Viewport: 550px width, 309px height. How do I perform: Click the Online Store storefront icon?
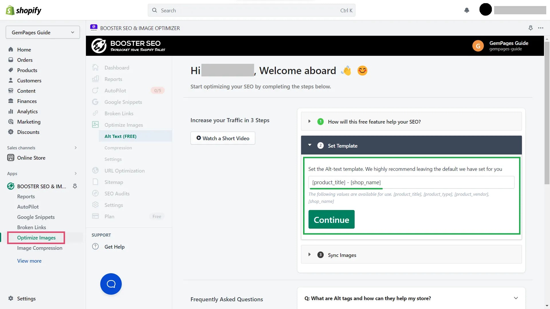(11, 158)
